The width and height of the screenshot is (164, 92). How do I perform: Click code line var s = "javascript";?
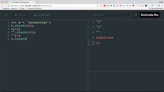(x=31, y=22)
